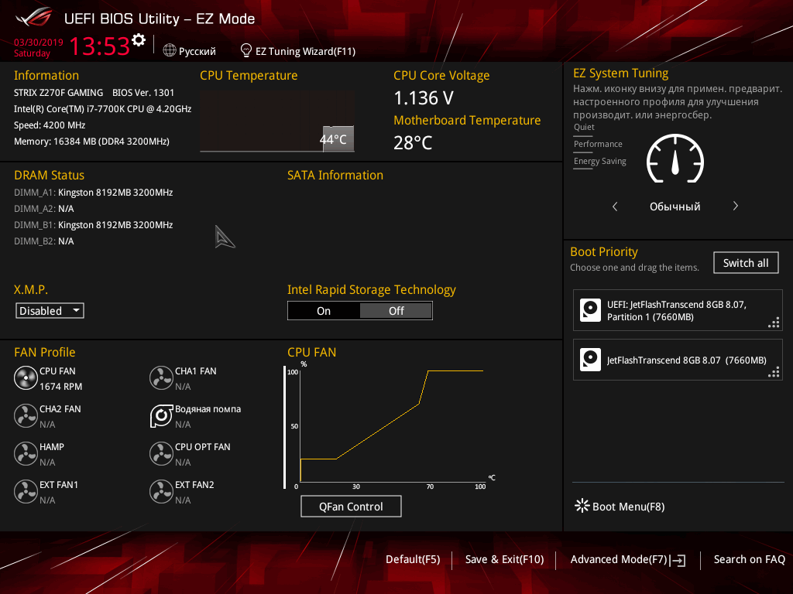Click the 1674 RPM reading
The height and width of the screenshot is (594, 793).
pyautogui.click(x=60, y=387)
